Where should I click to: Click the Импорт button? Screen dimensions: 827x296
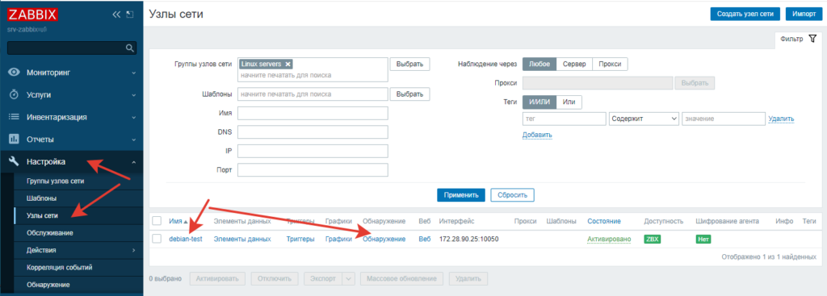pyautogui.click(x=804, y=15)
